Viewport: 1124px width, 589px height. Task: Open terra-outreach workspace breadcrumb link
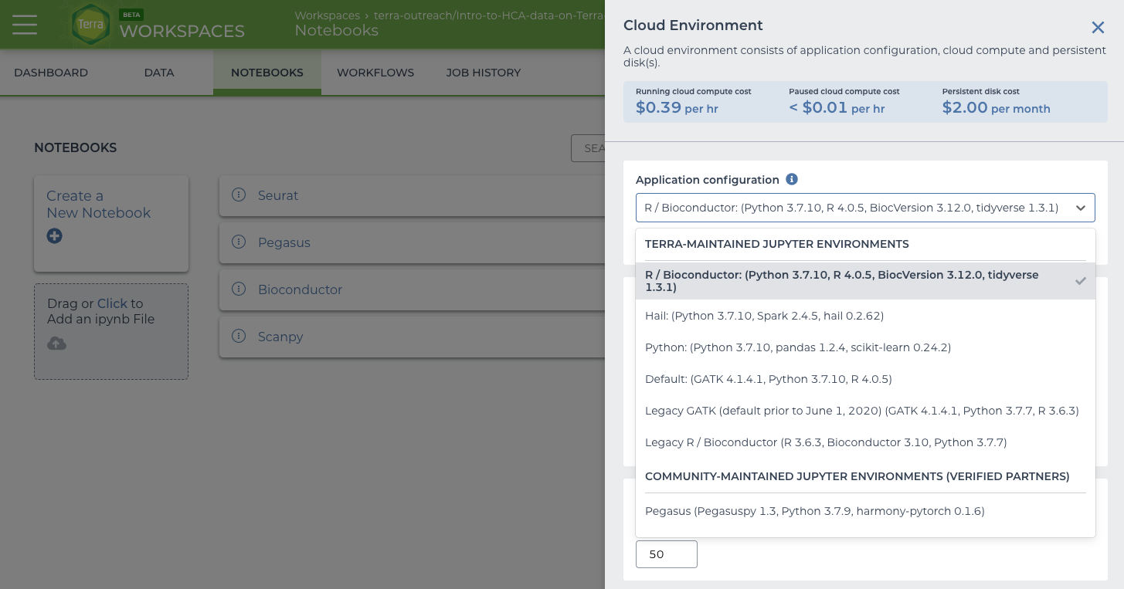pos(488,15)
